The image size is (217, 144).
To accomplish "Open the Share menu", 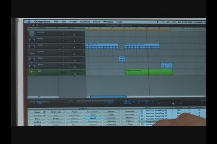I will coord(96,22).
